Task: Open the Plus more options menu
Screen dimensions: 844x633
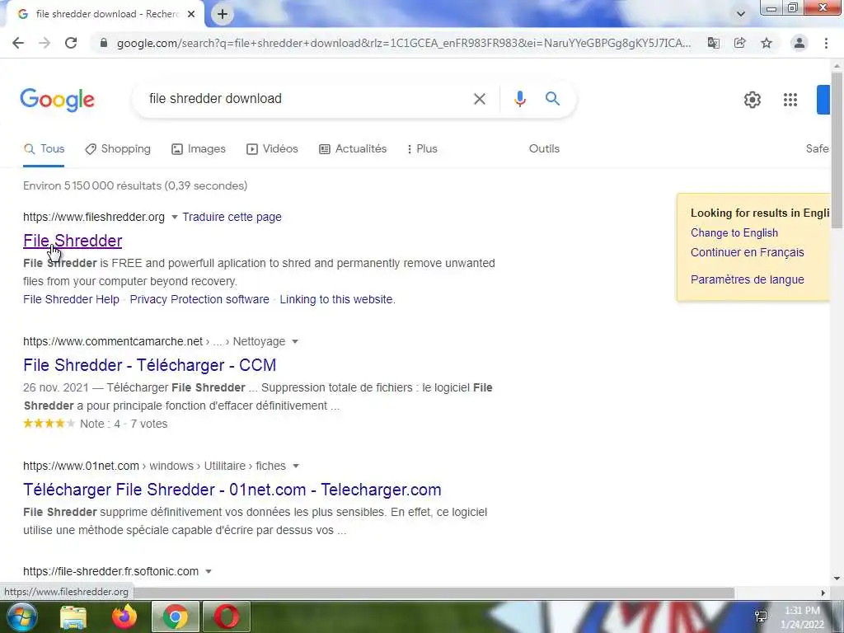Action: click(x=422, y=149)
